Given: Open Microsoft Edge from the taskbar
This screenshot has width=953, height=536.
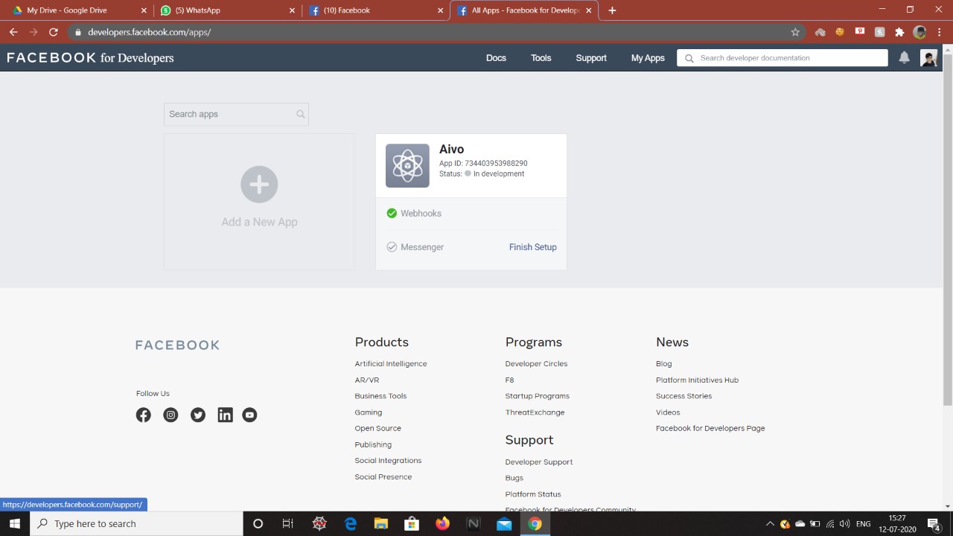Looking at the screenshot, I should [350, 523].
